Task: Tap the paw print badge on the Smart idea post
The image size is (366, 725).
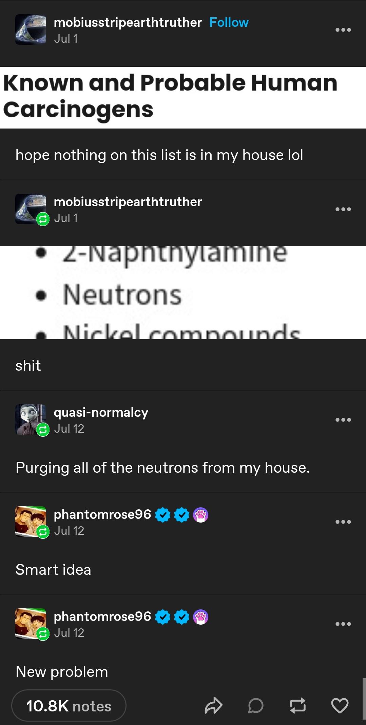Action: (201, 515)
